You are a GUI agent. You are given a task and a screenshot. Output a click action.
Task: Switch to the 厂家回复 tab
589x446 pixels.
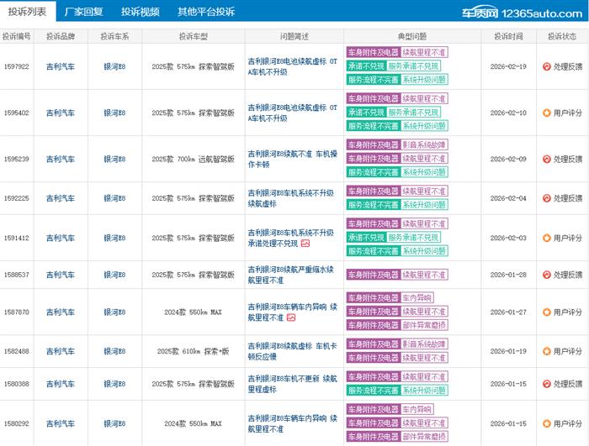83,12
